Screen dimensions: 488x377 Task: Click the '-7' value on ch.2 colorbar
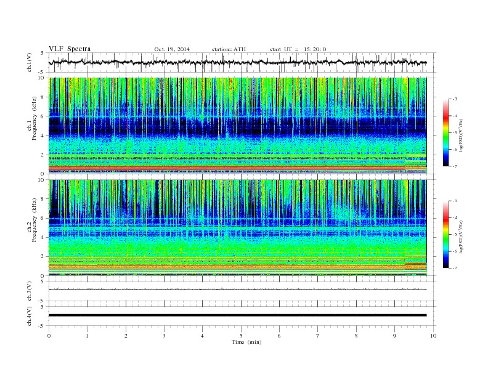454,268
